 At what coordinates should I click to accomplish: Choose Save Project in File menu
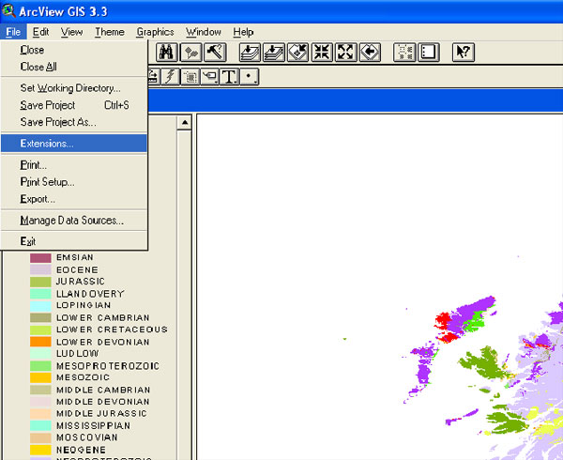coord(74,105)
